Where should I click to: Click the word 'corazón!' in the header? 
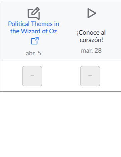coord(91,40)
